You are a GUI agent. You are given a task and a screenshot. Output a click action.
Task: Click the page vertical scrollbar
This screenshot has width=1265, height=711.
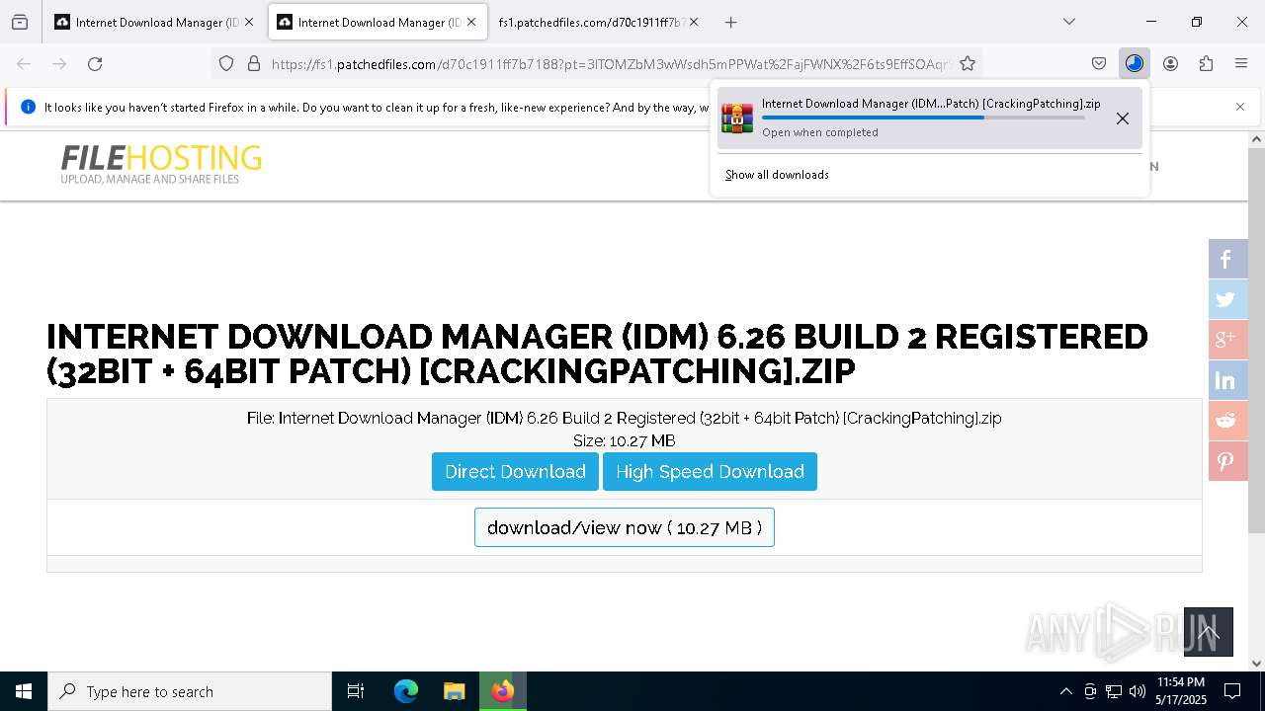coord(1256,341)
